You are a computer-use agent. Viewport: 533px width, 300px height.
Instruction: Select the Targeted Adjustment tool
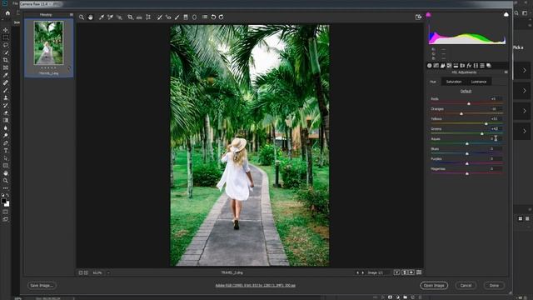[x=119, y=17]
